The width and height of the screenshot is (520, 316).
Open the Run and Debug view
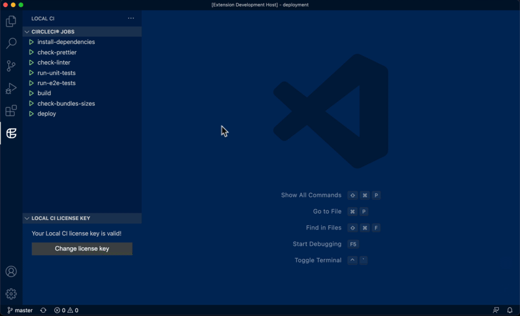(x=11, y=88)
